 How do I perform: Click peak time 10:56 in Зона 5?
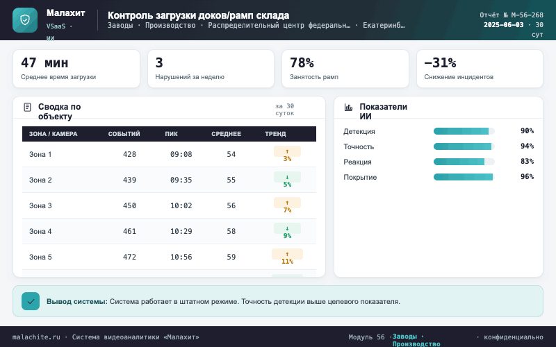tap(181, 257)
